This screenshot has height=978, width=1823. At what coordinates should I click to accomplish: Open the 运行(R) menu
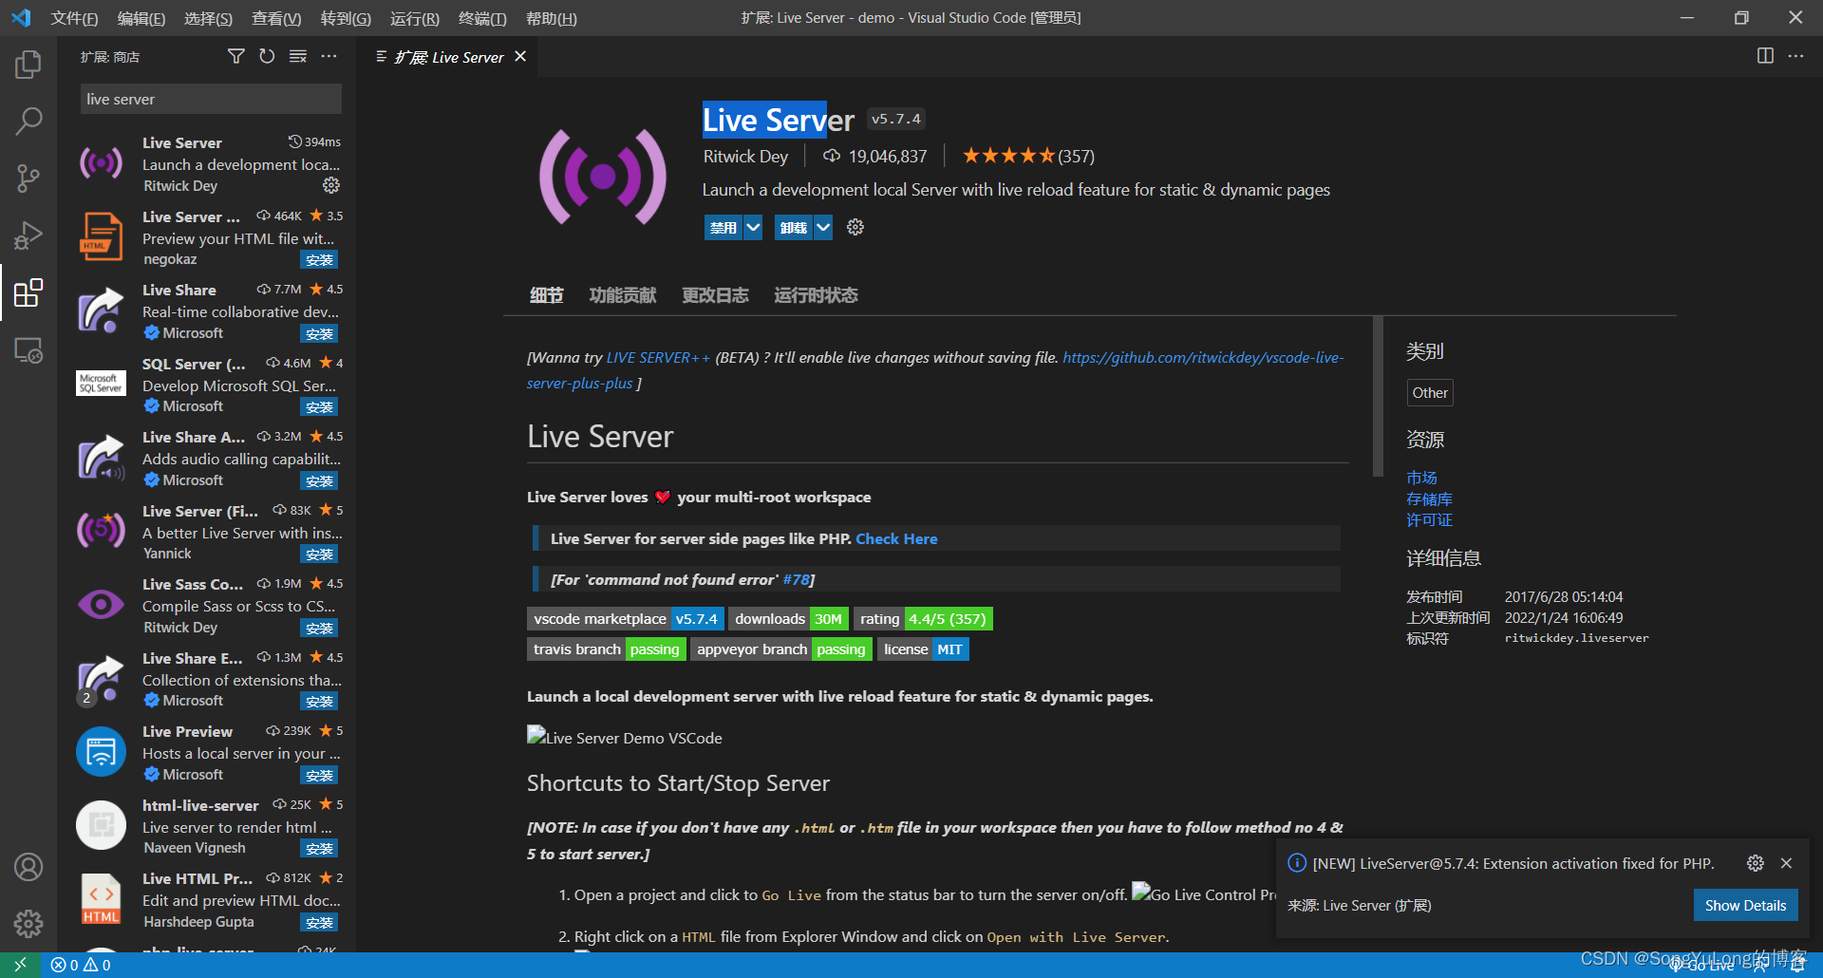(415, 18)
